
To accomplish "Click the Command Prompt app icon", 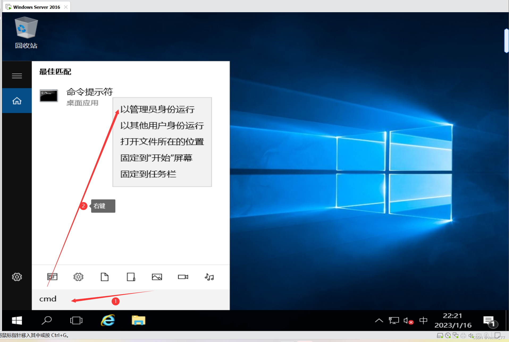I will tap(49, 96).
